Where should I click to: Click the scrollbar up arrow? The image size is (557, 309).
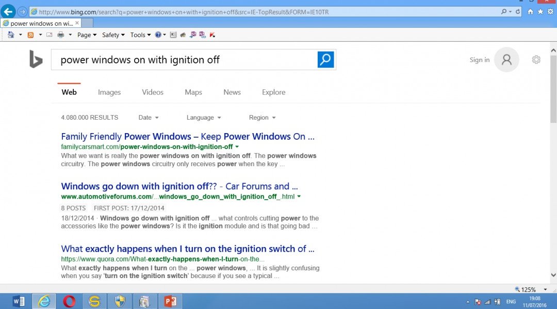click(553, 51)
